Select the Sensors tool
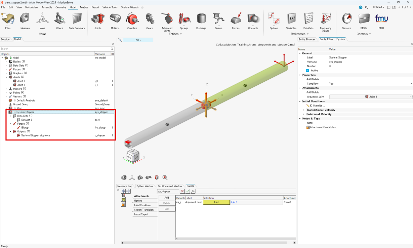The width and height of the screenshot is (413, 248). [x=346, y=21]
